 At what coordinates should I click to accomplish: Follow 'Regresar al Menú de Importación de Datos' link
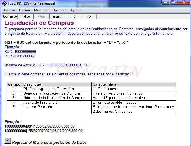(x=49, y=142)
